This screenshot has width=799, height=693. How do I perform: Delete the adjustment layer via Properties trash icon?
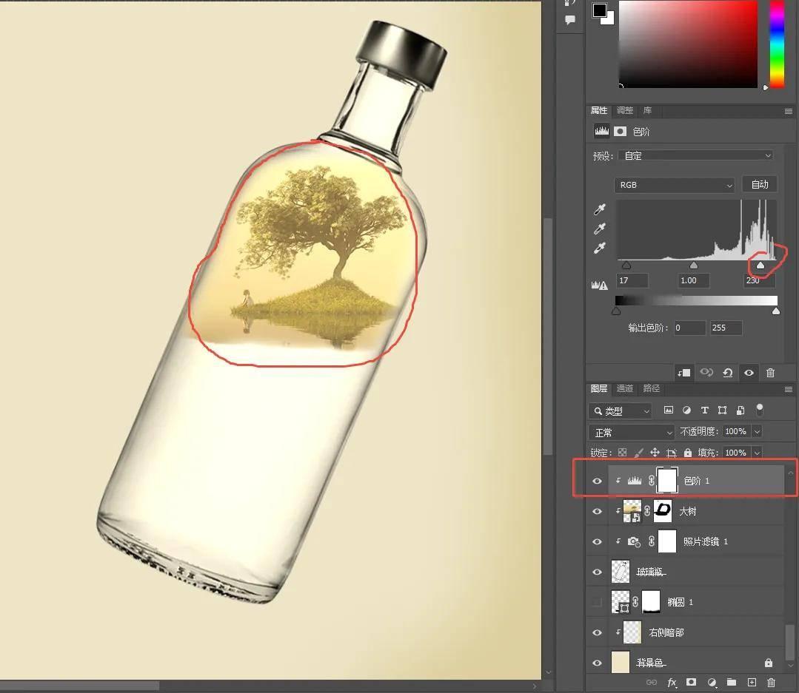click(770, 373)
